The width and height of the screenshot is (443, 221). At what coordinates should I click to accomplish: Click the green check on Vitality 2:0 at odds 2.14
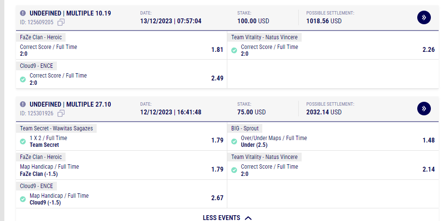pyautogui.click(x=234, y=170)
